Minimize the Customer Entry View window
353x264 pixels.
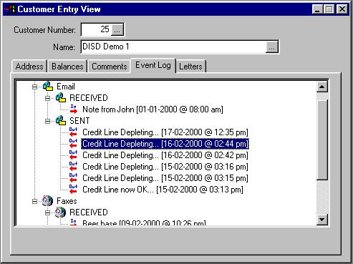tap(317, 9)
